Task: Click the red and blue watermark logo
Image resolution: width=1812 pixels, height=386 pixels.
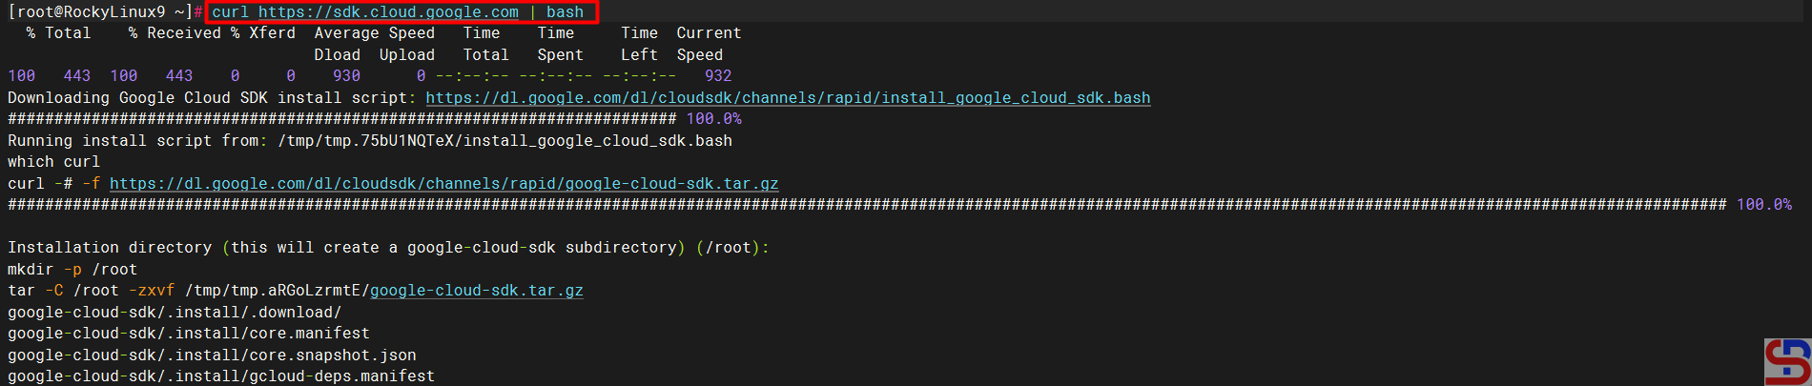Action: (1786, 361)
